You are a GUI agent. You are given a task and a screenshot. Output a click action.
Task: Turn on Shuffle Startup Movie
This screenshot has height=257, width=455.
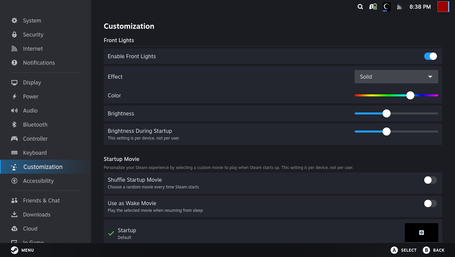[x=430, y=180]
